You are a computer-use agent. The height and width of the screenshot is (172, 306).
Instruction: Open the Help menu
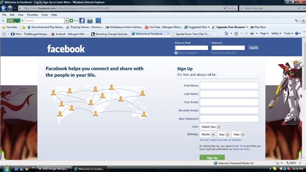click(54, 15)
